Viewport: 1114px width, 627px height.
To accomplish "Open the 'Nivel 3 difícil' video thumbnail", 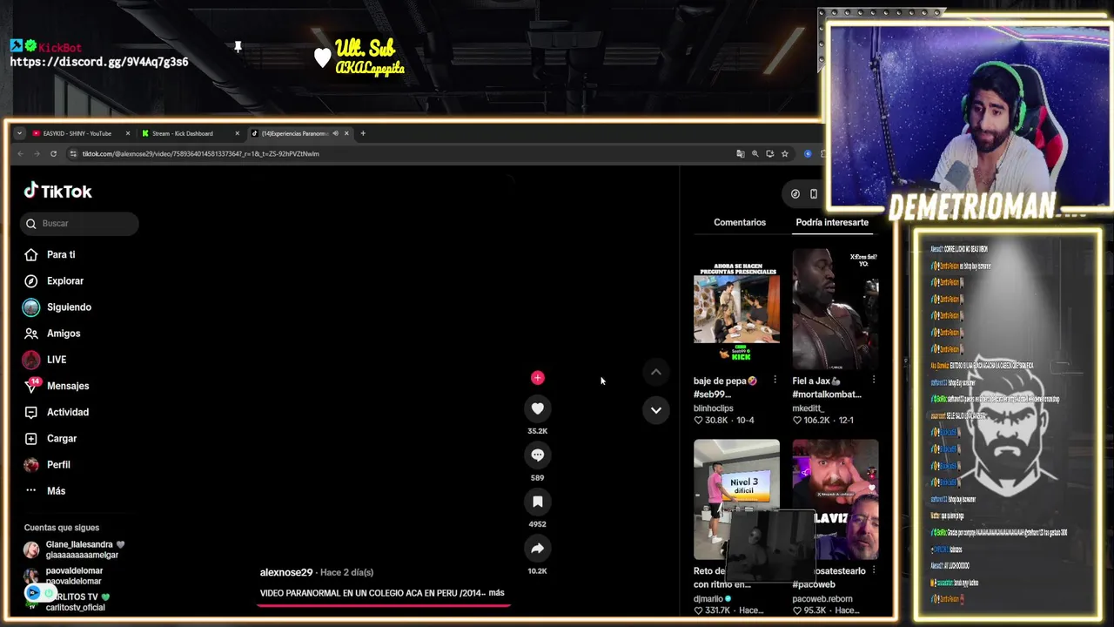I will 736,499.
